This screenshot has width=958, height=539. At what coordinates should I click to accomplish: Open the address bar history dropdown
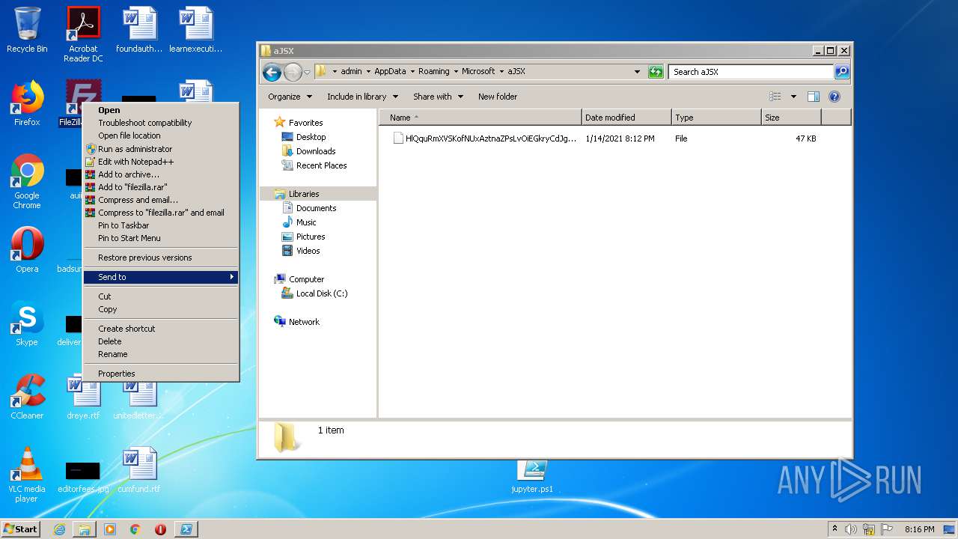pyautogui.click(x=637, y=72)
